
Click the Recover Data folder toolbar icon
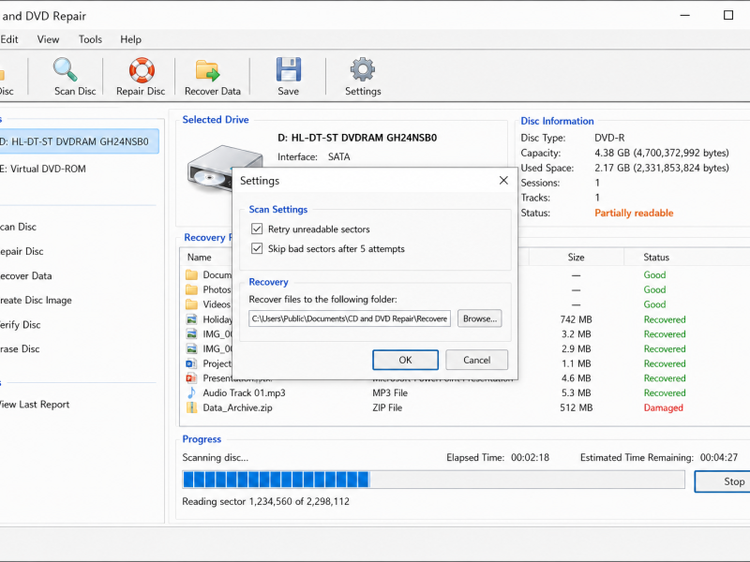[207, 70]
